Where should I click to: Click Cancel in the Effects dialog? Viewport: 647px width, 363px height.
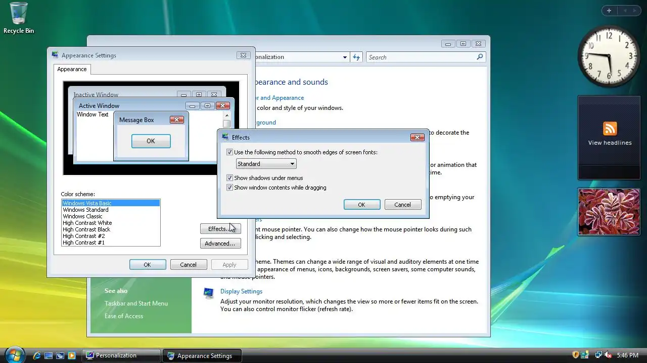402,205
